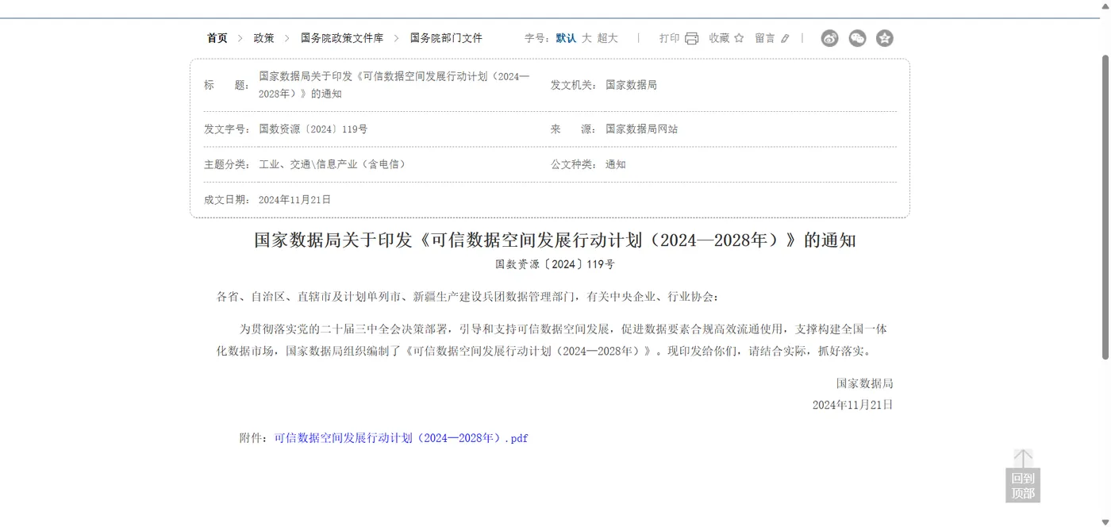This screenshot has height=527, width=1111.
Task: Open the 可信数据空间发展行动计划 PDF attachment
Action: 401,438
